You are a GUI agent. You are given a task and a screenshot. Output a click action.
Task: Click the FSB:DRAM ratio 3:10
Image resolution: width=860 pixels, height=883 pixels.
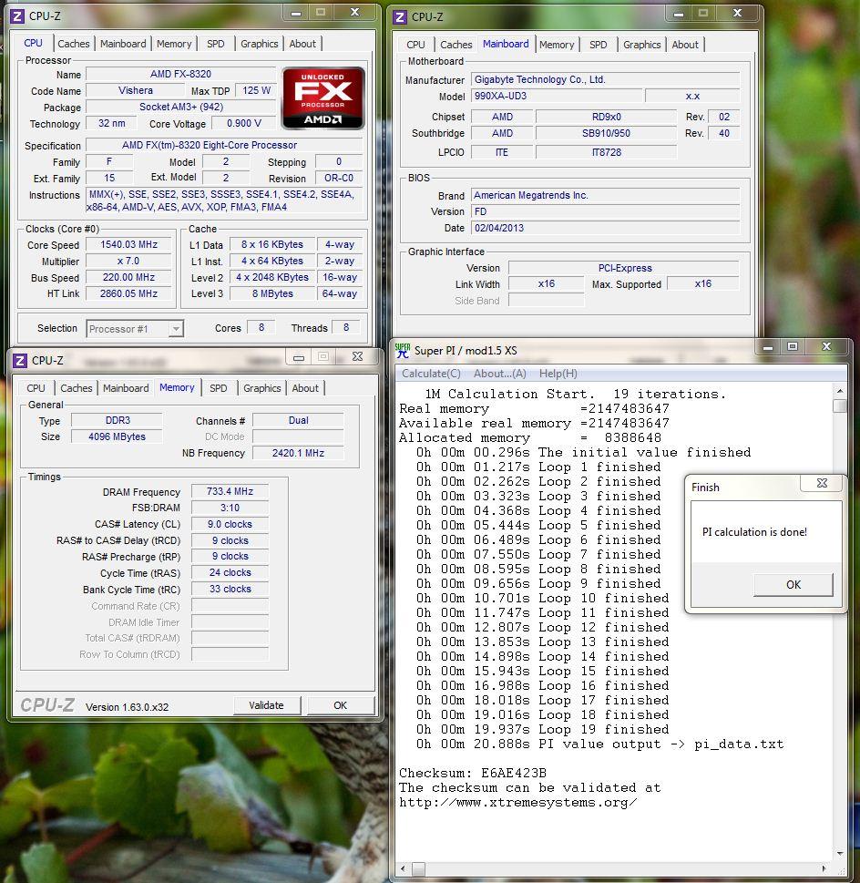pyautogui.click(x=230, y=508)
